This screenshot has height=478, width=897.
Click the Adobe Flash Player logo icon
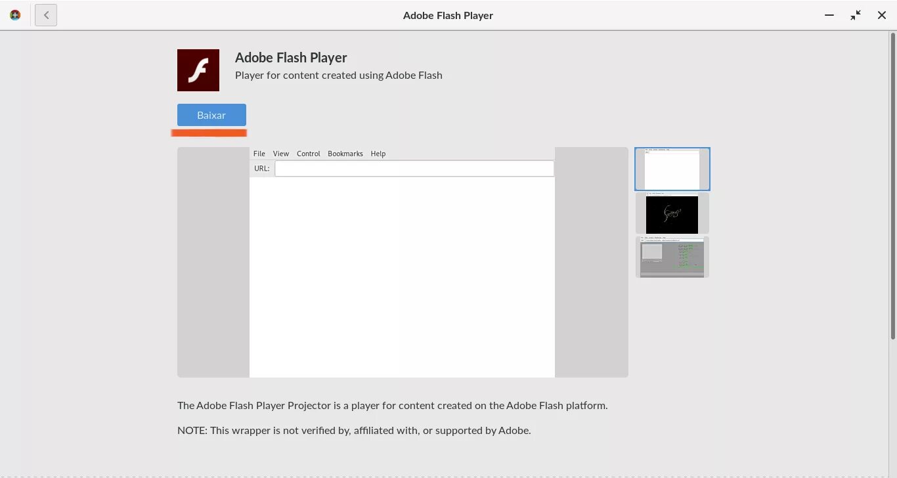(x=198, y=70)
